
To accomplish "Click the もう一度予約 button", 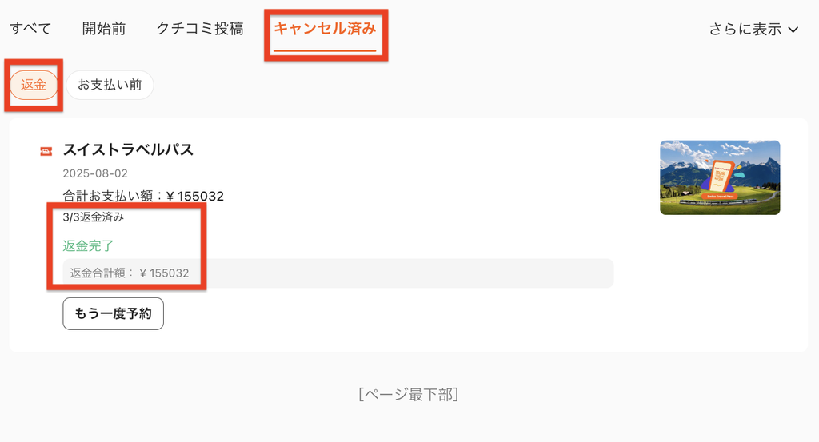I will [x=113, y=313].
